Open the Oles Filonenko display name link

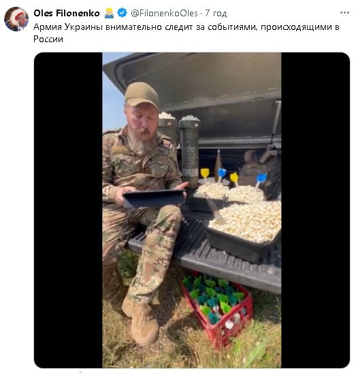67,13
